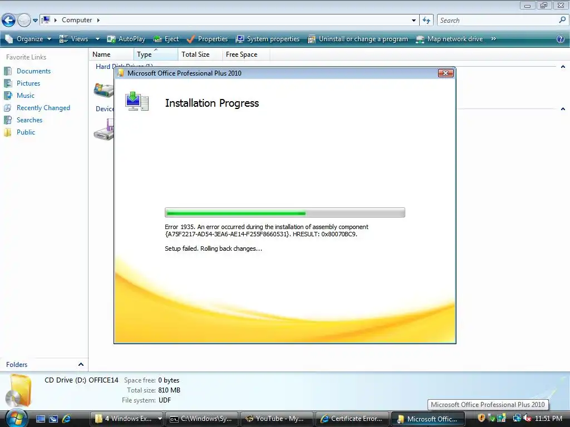Click the Computer icon in address bar
The width and height of the screenshot is (570, 427).
click(x=46, y=20)
